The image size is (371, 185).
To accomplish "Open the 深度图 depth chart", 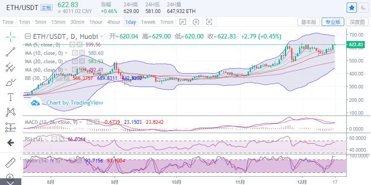I will 357,22.
